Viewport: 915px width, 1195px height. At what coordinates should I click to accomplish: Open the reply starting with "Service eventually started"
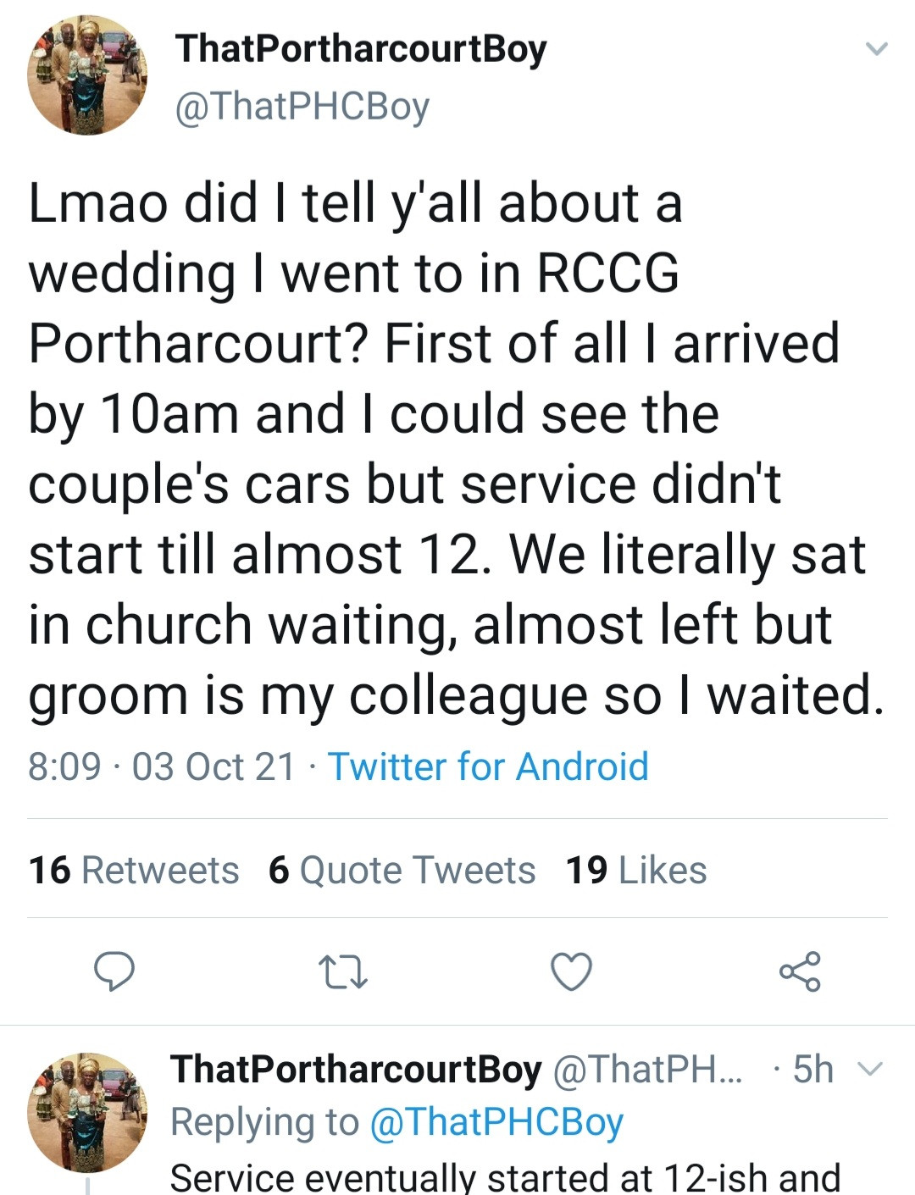pyautogui.click(x=505, y=1177)
